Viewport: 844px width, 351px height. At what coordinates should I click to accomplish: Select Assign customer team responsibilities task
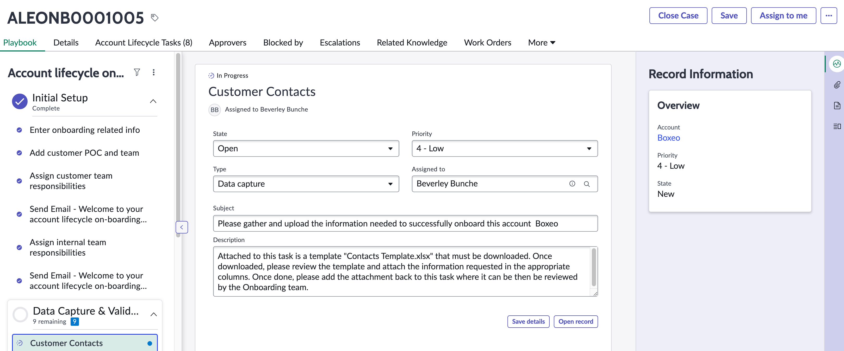click(x=71, y=181)
